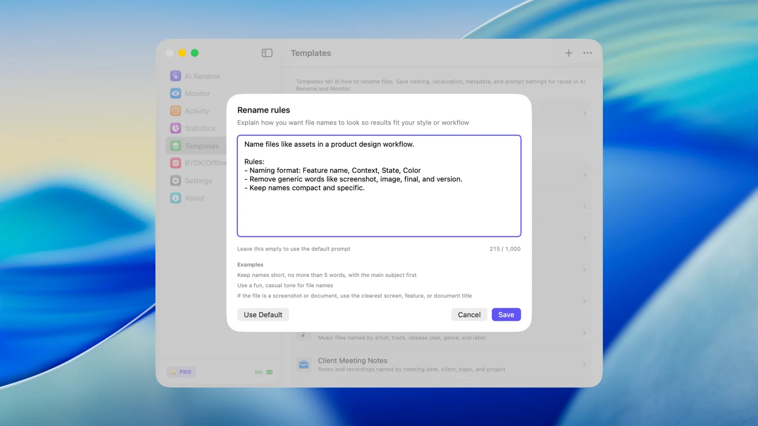Open About section label
Viewport: 758px width, 426px height.
click(195, 198)
